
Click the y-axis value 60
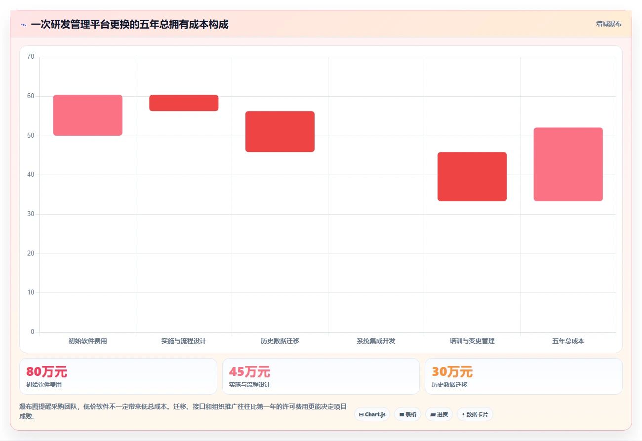pyautogui.click(x=31, y=96)
